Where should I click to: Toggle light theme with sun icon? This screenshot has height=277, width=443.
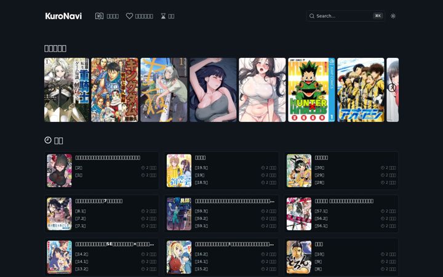[x=393, y=16]
